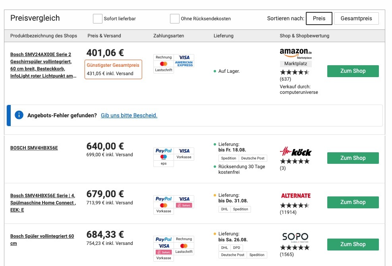Click the American Express payment icon
Screen dimensions: 392x266
tap(184, 64)
